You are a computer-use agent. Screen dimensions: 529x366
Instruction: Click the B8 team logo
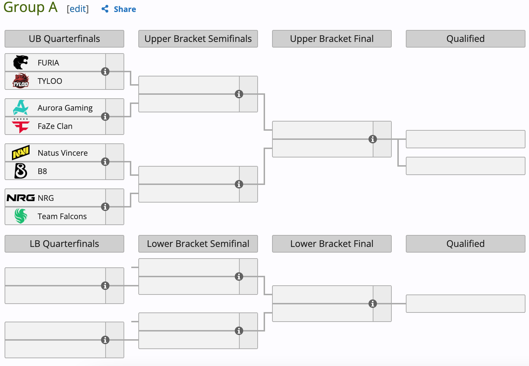pos(21,171)
